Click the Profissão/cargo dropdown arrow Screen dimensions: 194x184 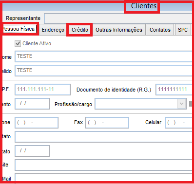pyautogui.click(x=181, y=104)
